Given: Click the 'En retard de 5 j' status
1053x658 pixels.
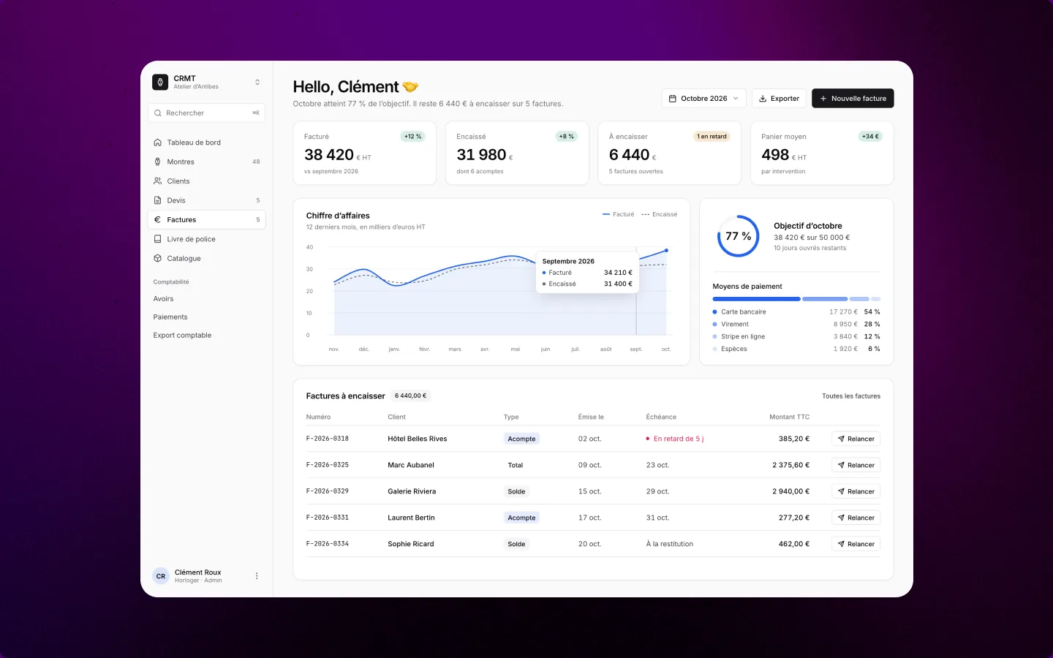Looking at the screenshot, I should 675,439.
